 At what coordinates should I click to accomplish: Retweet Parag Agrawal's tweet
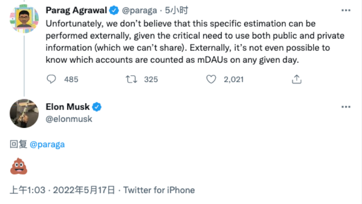coord(131,79)
